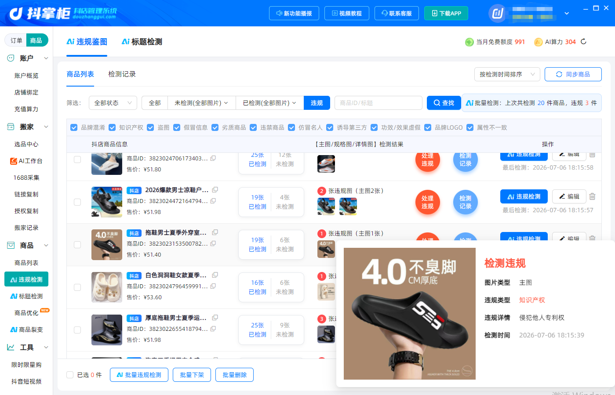The image size is (615, 395).
Task: Open the 全部状态 status dropdown
Action: pos(113,103)
